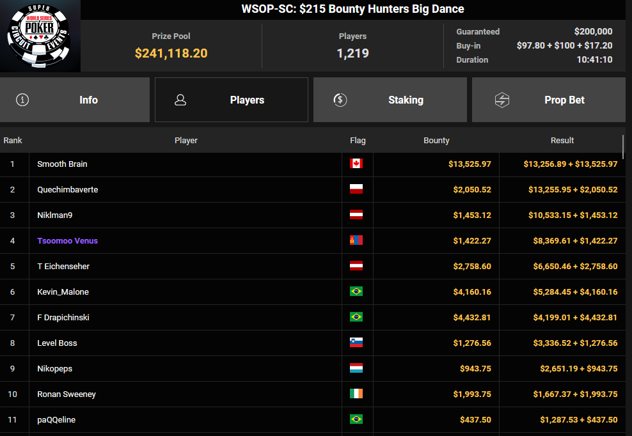Sort by the Bounty column header
This screenshot has height=436, width=632.
click(436, 141)
